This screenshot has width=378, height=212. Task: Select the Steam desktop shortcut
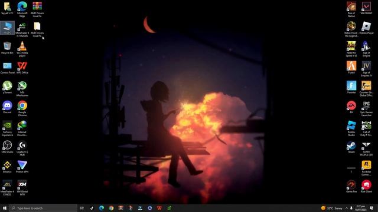pos(351,147)
